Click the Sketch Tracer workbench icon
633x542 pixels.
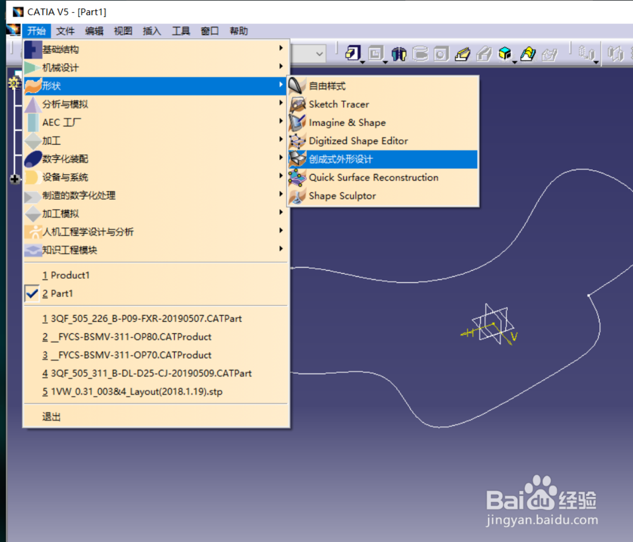click(298, 104)
